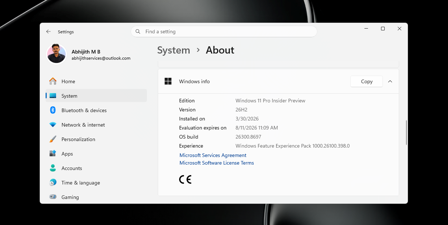
Task: Click the Windows logo beside Windows info
Action: [168, 81]
